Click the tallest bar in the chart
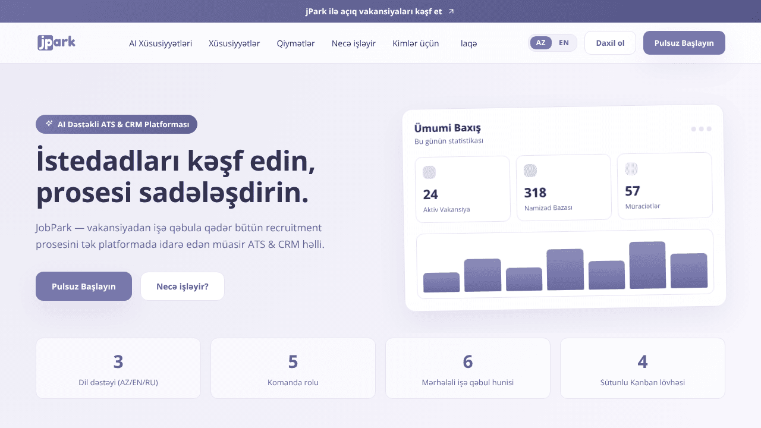This screenshot has width=761, height=428. coord(647,265)
